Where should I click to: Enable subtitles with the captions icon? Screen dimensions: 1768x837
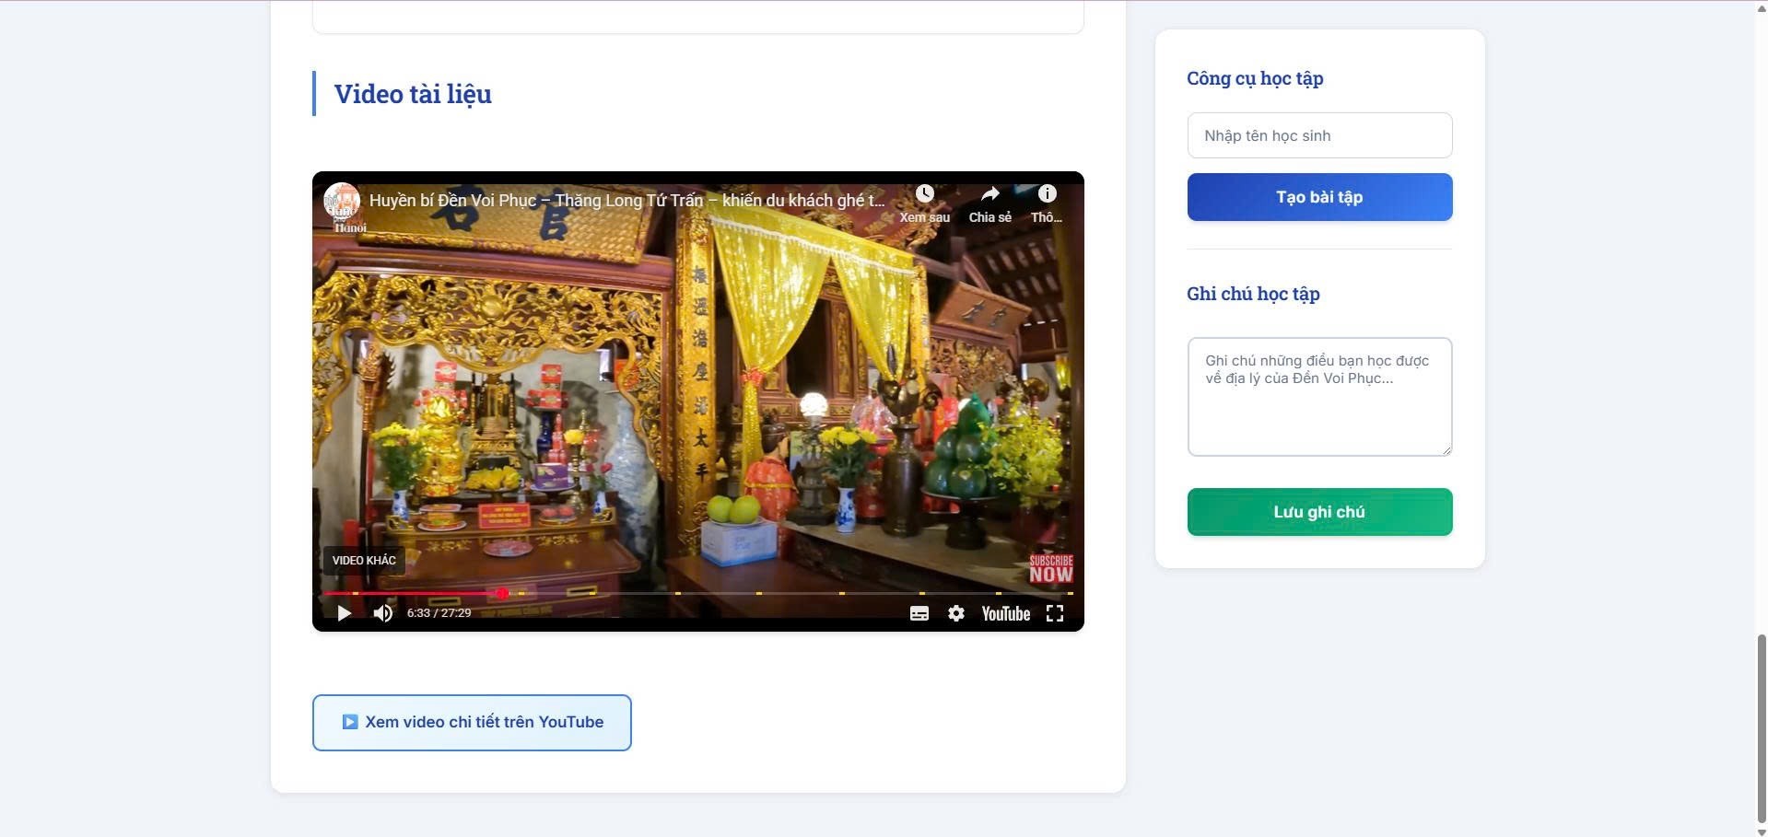click(919, 613)
